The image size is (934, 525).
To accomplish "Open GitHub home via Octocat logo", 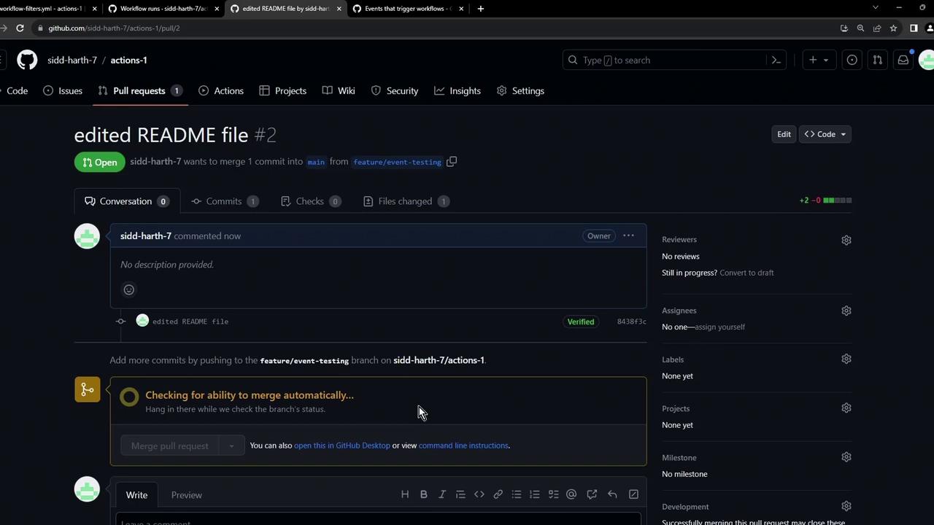I will coord(27,60).
